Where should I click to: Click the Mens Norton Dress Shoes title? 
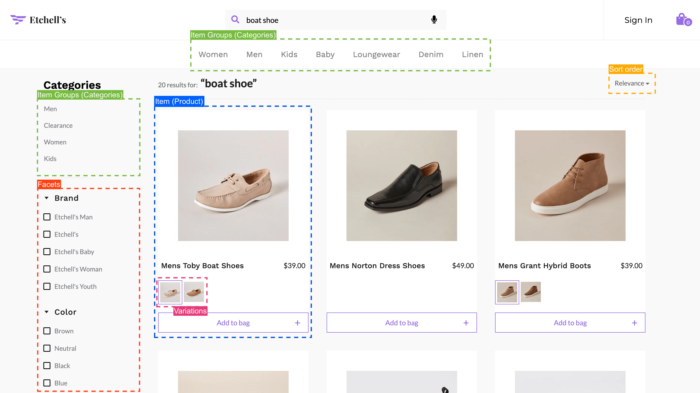tap(377, 266)
